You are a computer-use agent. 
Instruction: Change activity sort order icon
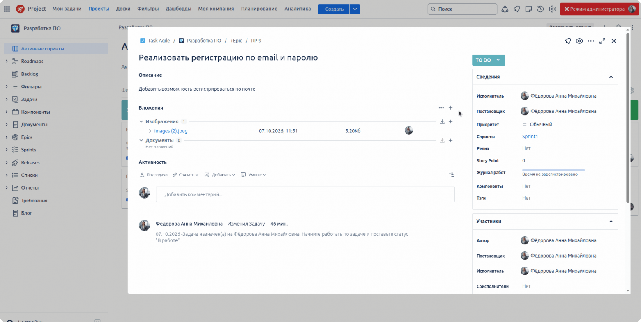pyautogui.click(x=452, y=175)
